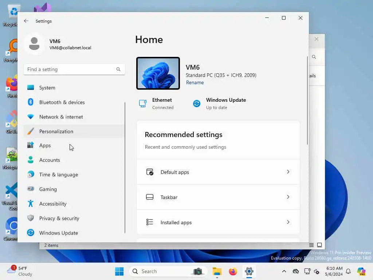This screenshot has height=280, width=373.
Task: Open Gaming label in sidebar
Action: pos(48,189)
